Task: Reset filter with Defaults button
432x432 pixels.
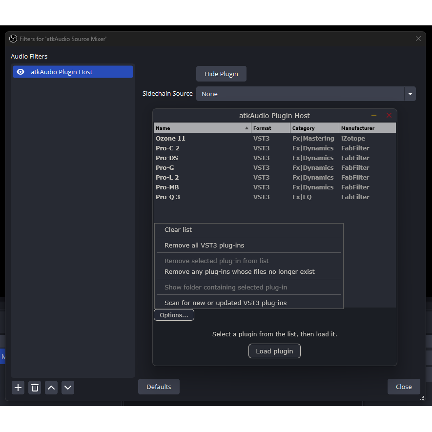Action: (x=159, y=387)
